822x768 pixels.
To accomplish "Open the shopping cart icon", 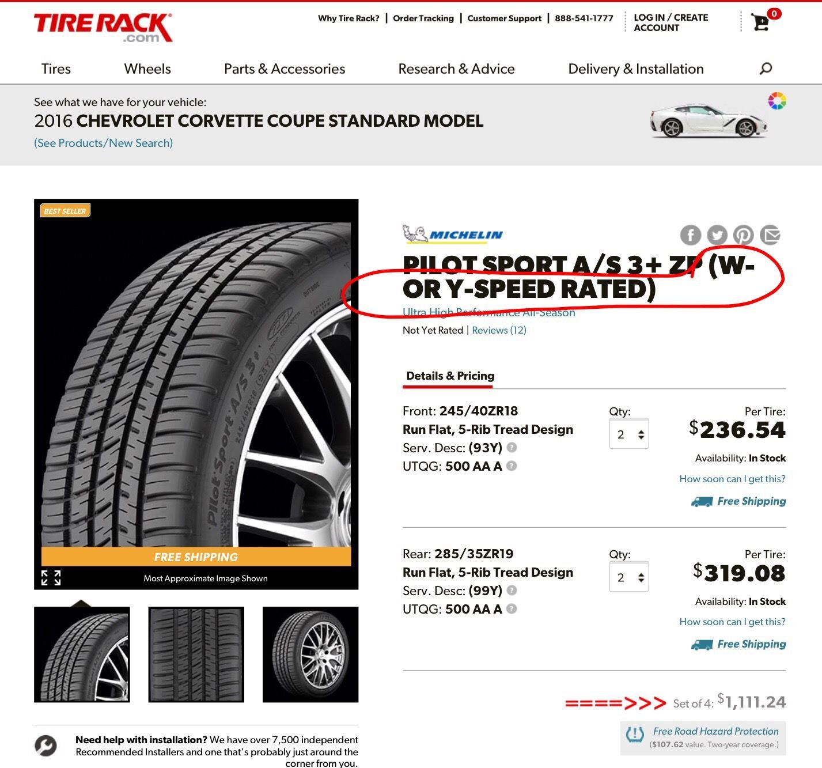I will (761, 23).
